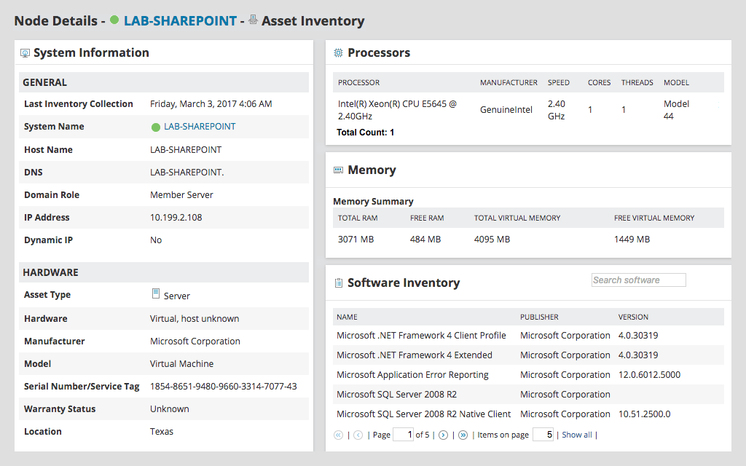Click the Software Inventory clipboard icon
Image resolution: width=746 pixels, height=466 pixels.
pyautogui.click(x=338, y=283)
